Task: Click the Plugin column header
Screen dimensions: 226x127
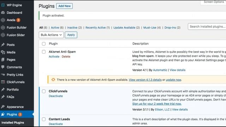Action: [53, 44]
